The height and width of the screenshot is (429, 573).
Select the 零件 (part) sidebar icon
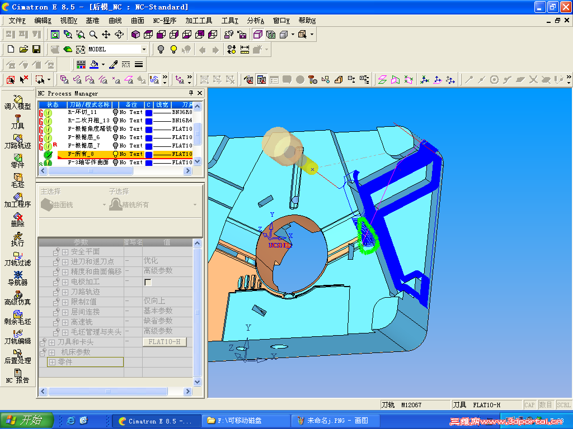point(17,161)
